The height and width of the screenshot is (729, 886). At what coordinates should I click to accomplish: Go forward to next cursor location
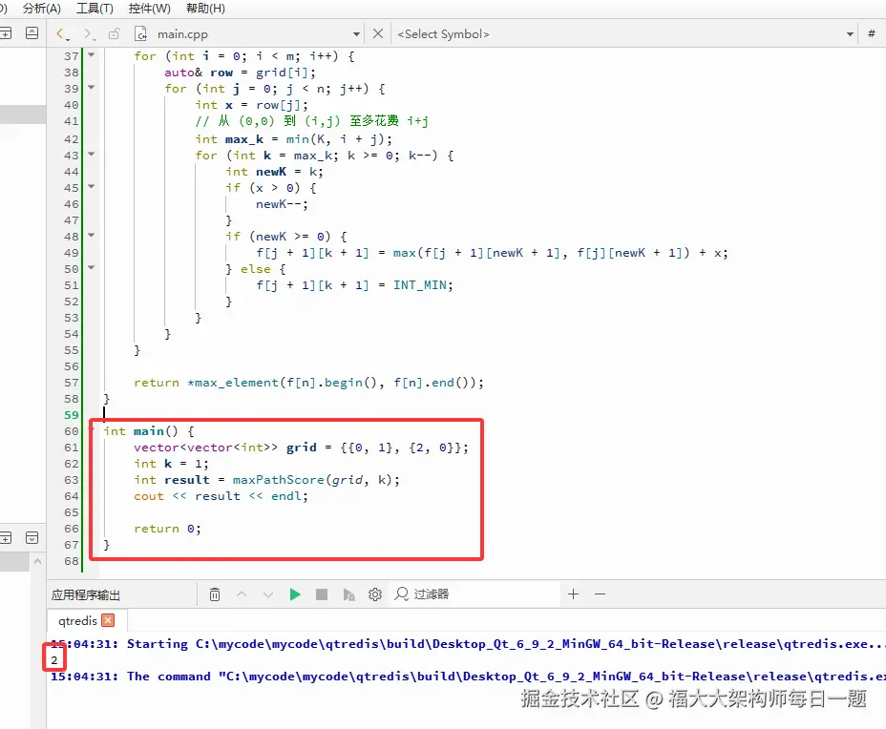point(89,34)
